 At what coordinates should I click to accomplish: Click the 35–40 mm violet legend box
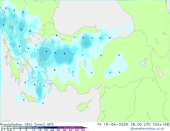pos(66,128)
